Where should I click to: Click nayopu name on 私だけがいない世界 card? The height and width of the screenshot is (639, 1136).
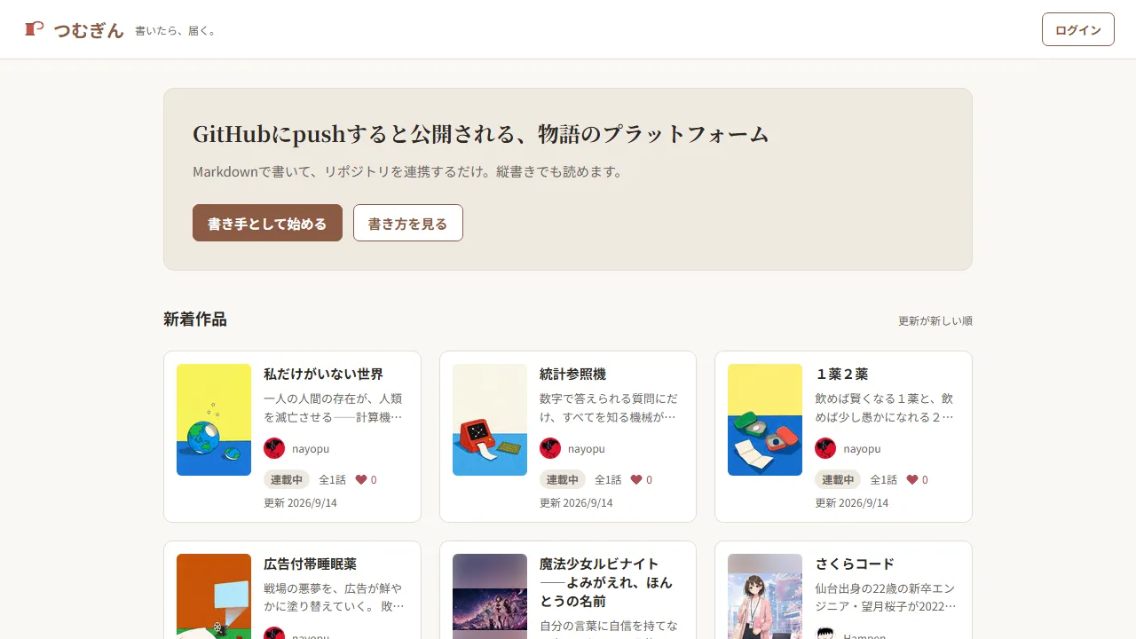pyautogui.click(x=311, y=449)
